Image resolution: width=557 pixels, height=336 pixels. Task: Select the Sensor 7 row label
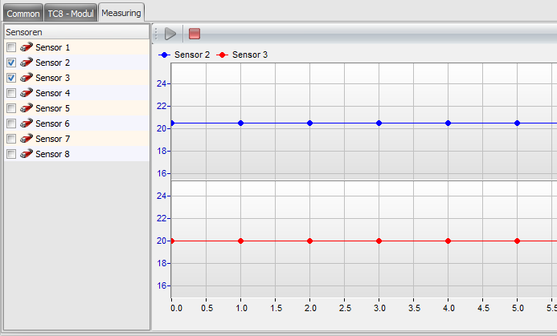(52, 139)
